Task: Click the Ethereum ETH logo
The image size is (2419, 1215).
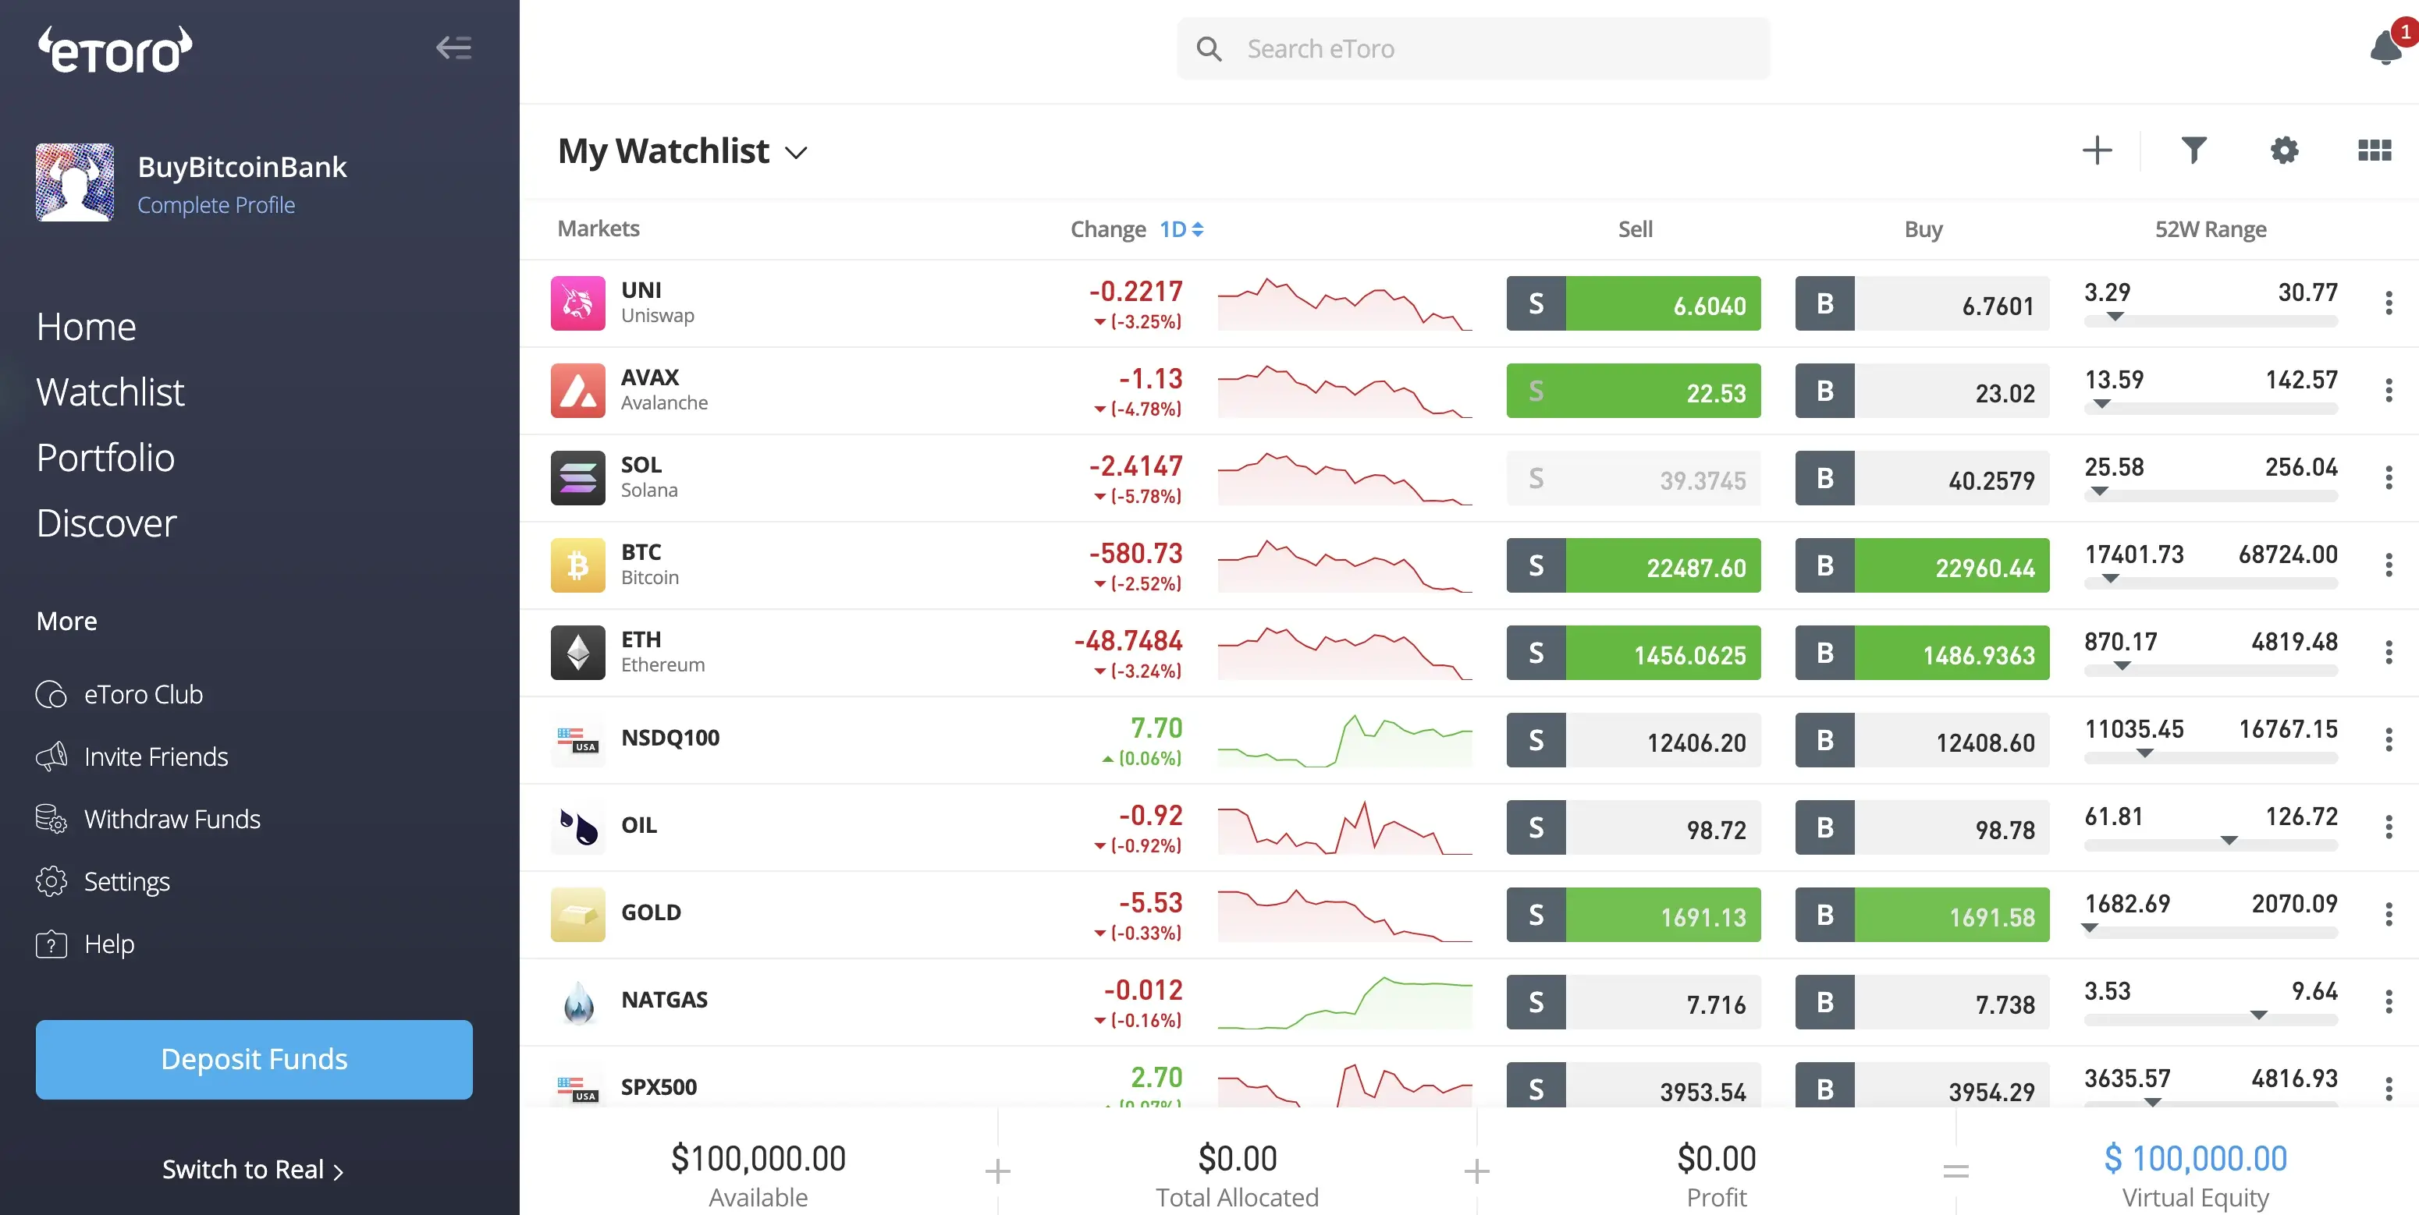Action: pos(577,652)
